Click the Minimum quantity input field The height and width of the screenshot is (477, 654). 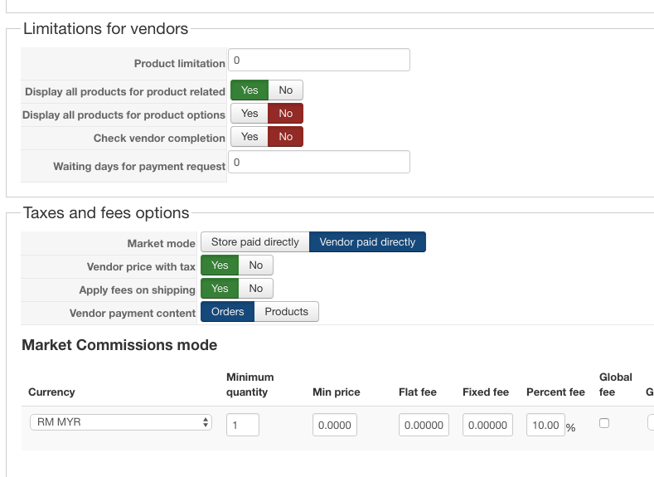click(x=242, y=426)
